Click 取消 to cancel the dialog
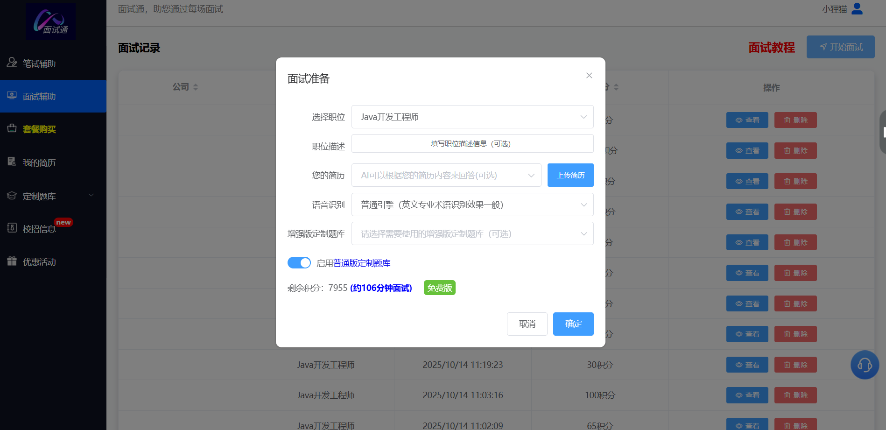 527,324
